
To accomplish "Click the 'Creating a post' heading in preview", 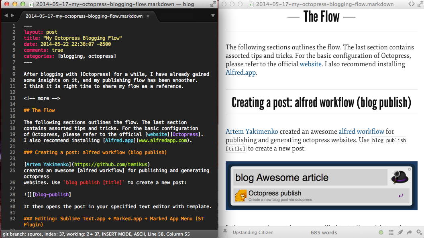I will coord(321,103).
